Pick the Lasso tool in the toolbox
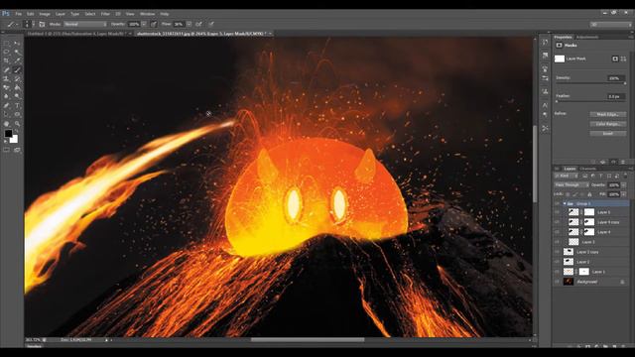The height and width of the screenshot is (357, 635). pos(7,52)
